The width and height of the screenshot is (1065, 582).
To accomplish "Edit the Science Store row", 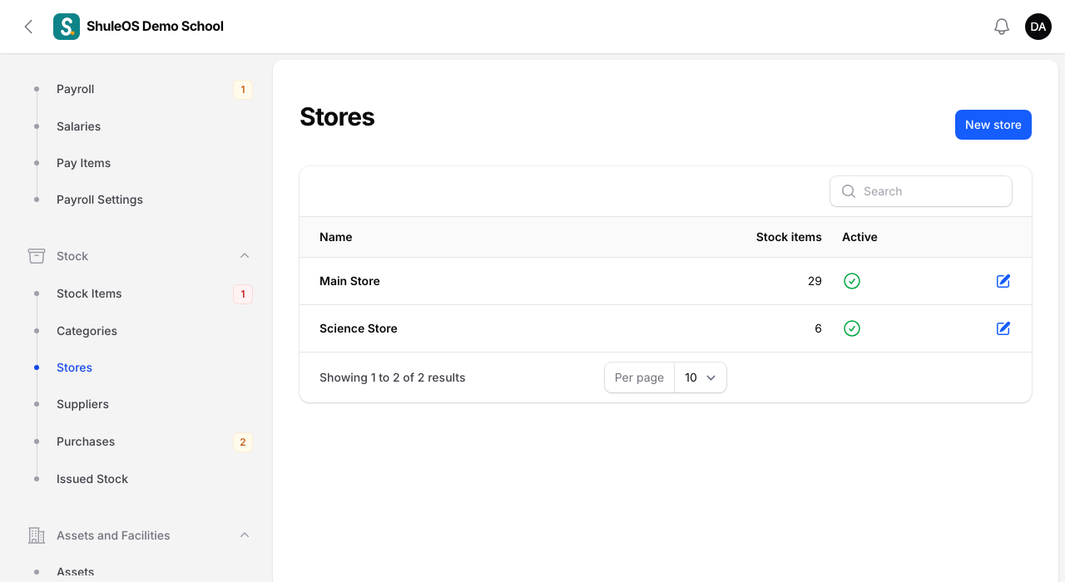I will [x=1003, y=328].
